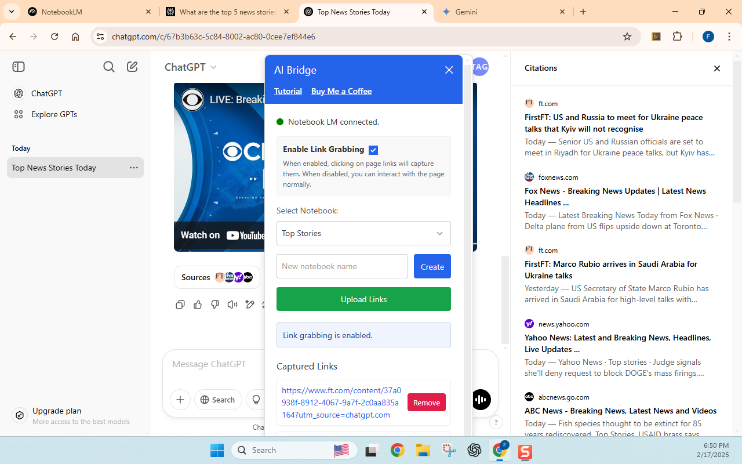742x464 pixels.
Task: Open the Select Notebook dropdown
Action: pyautogui.click(x=363, y=233)
